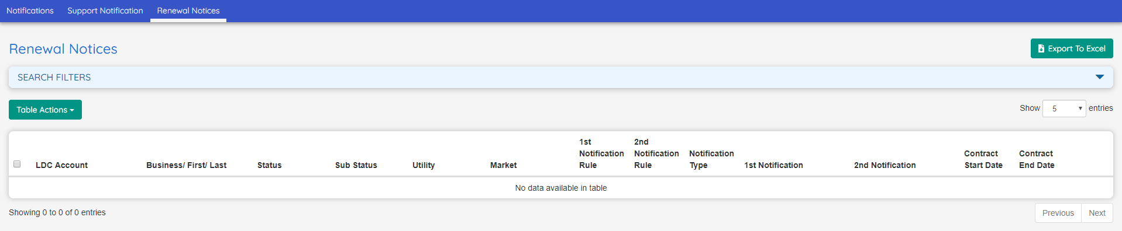This screenshot has height=231, width=1122.
Task: Sort by the LDC Account column
Action: click(61, 165)
